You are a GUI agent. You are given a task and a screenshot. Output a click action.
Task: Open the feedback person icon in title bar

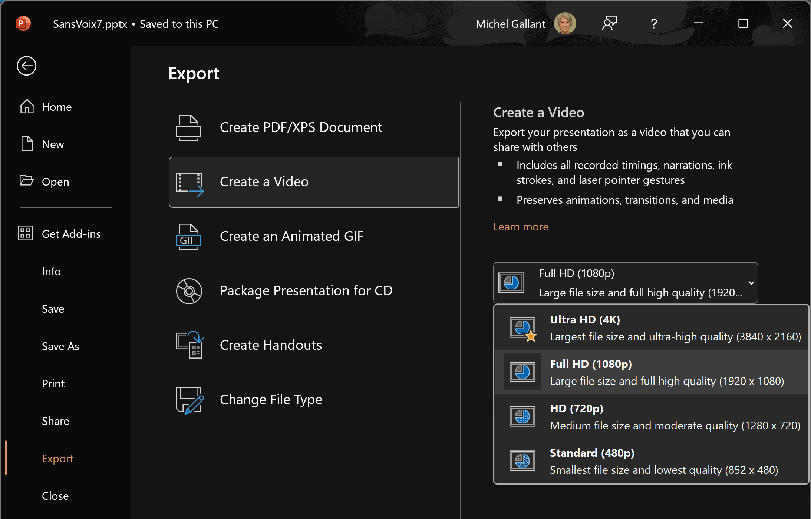[x=609, y=24]
